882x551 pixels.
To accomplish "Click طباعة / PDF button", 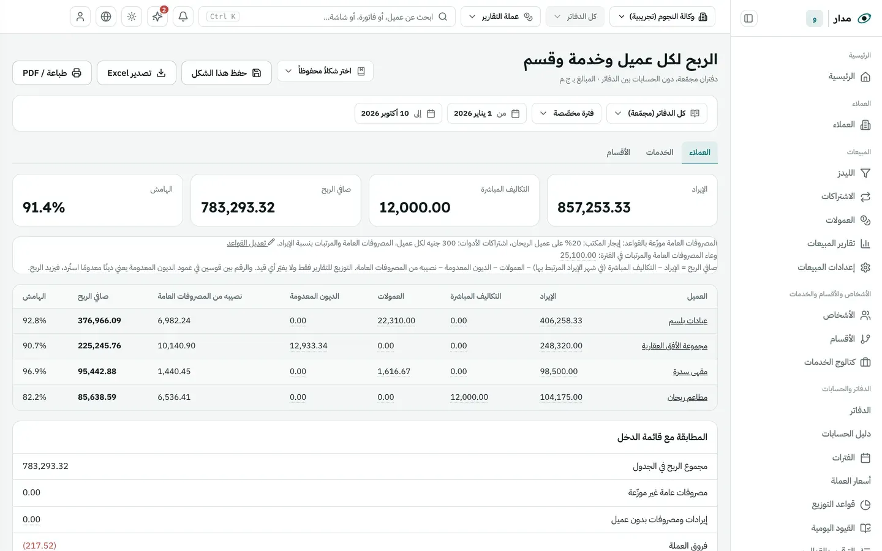I will (x=52, y=73).
